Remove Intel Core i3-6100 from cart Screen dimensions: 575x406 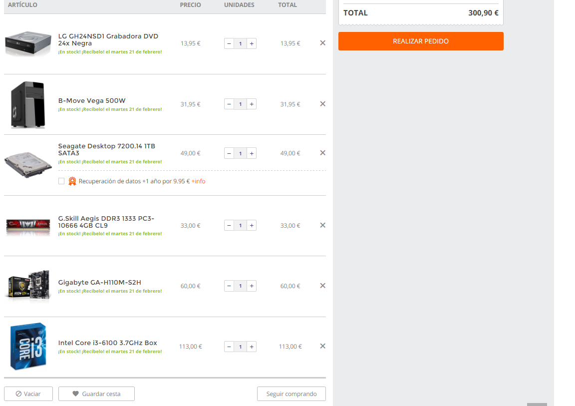point(322,346)
